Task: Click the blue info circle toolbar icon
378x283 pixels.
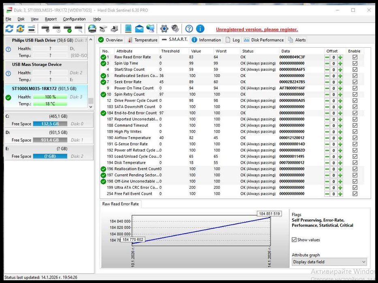Action: click(200, 29)
